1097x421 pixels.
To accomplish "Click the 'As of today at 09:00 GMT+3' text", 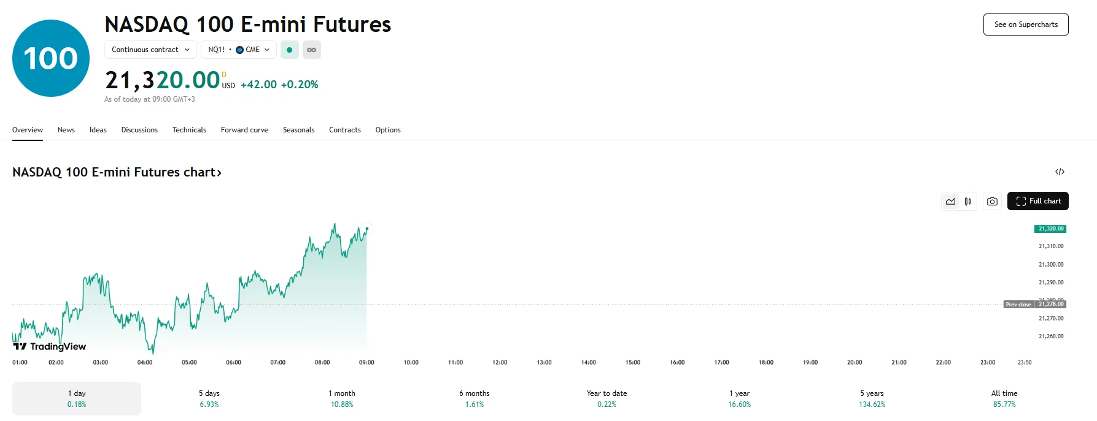I will click(150, 99).
